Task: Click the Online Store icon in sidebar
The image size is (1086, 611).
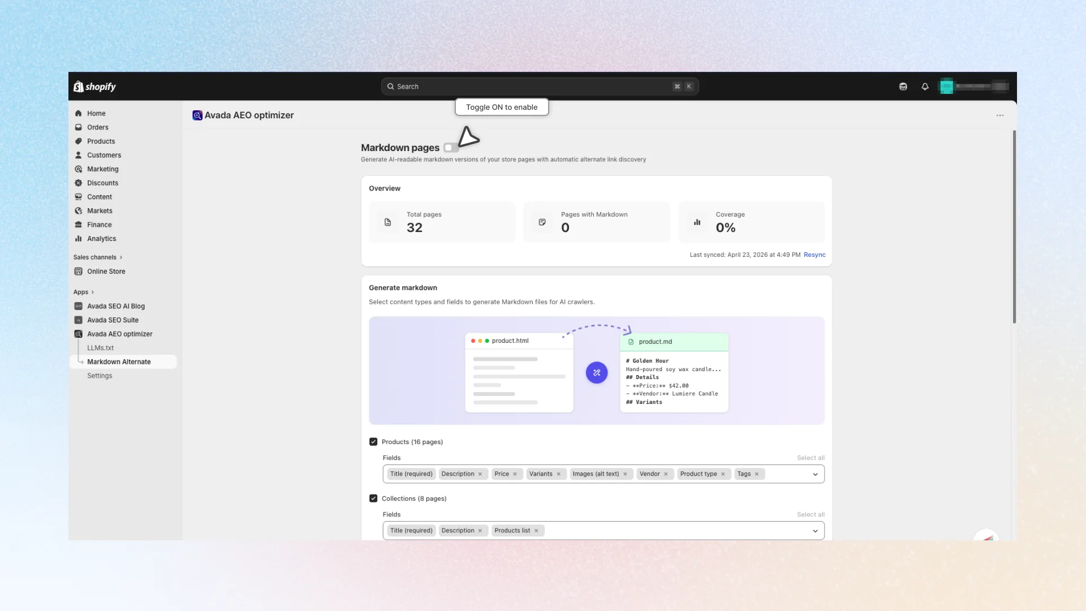Action: coord(79,272)
